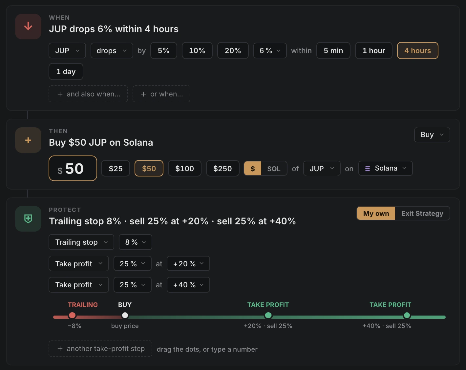Click the $50 amount input field
This screenshot has width=466, height=370.
coord(73,168)
